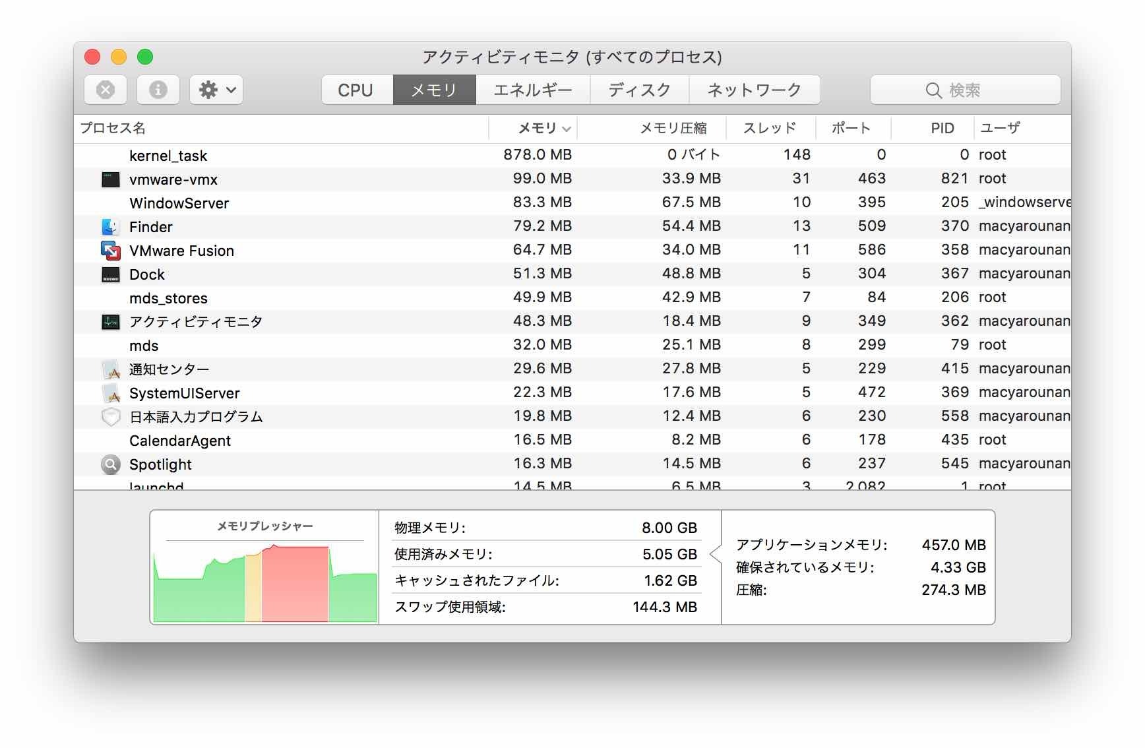
Task: Select the WindowServer process row
Action: [572, 203]
